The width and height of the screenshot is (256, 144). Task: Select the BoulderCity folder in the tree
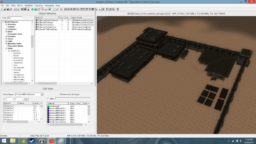click(18, 60)
